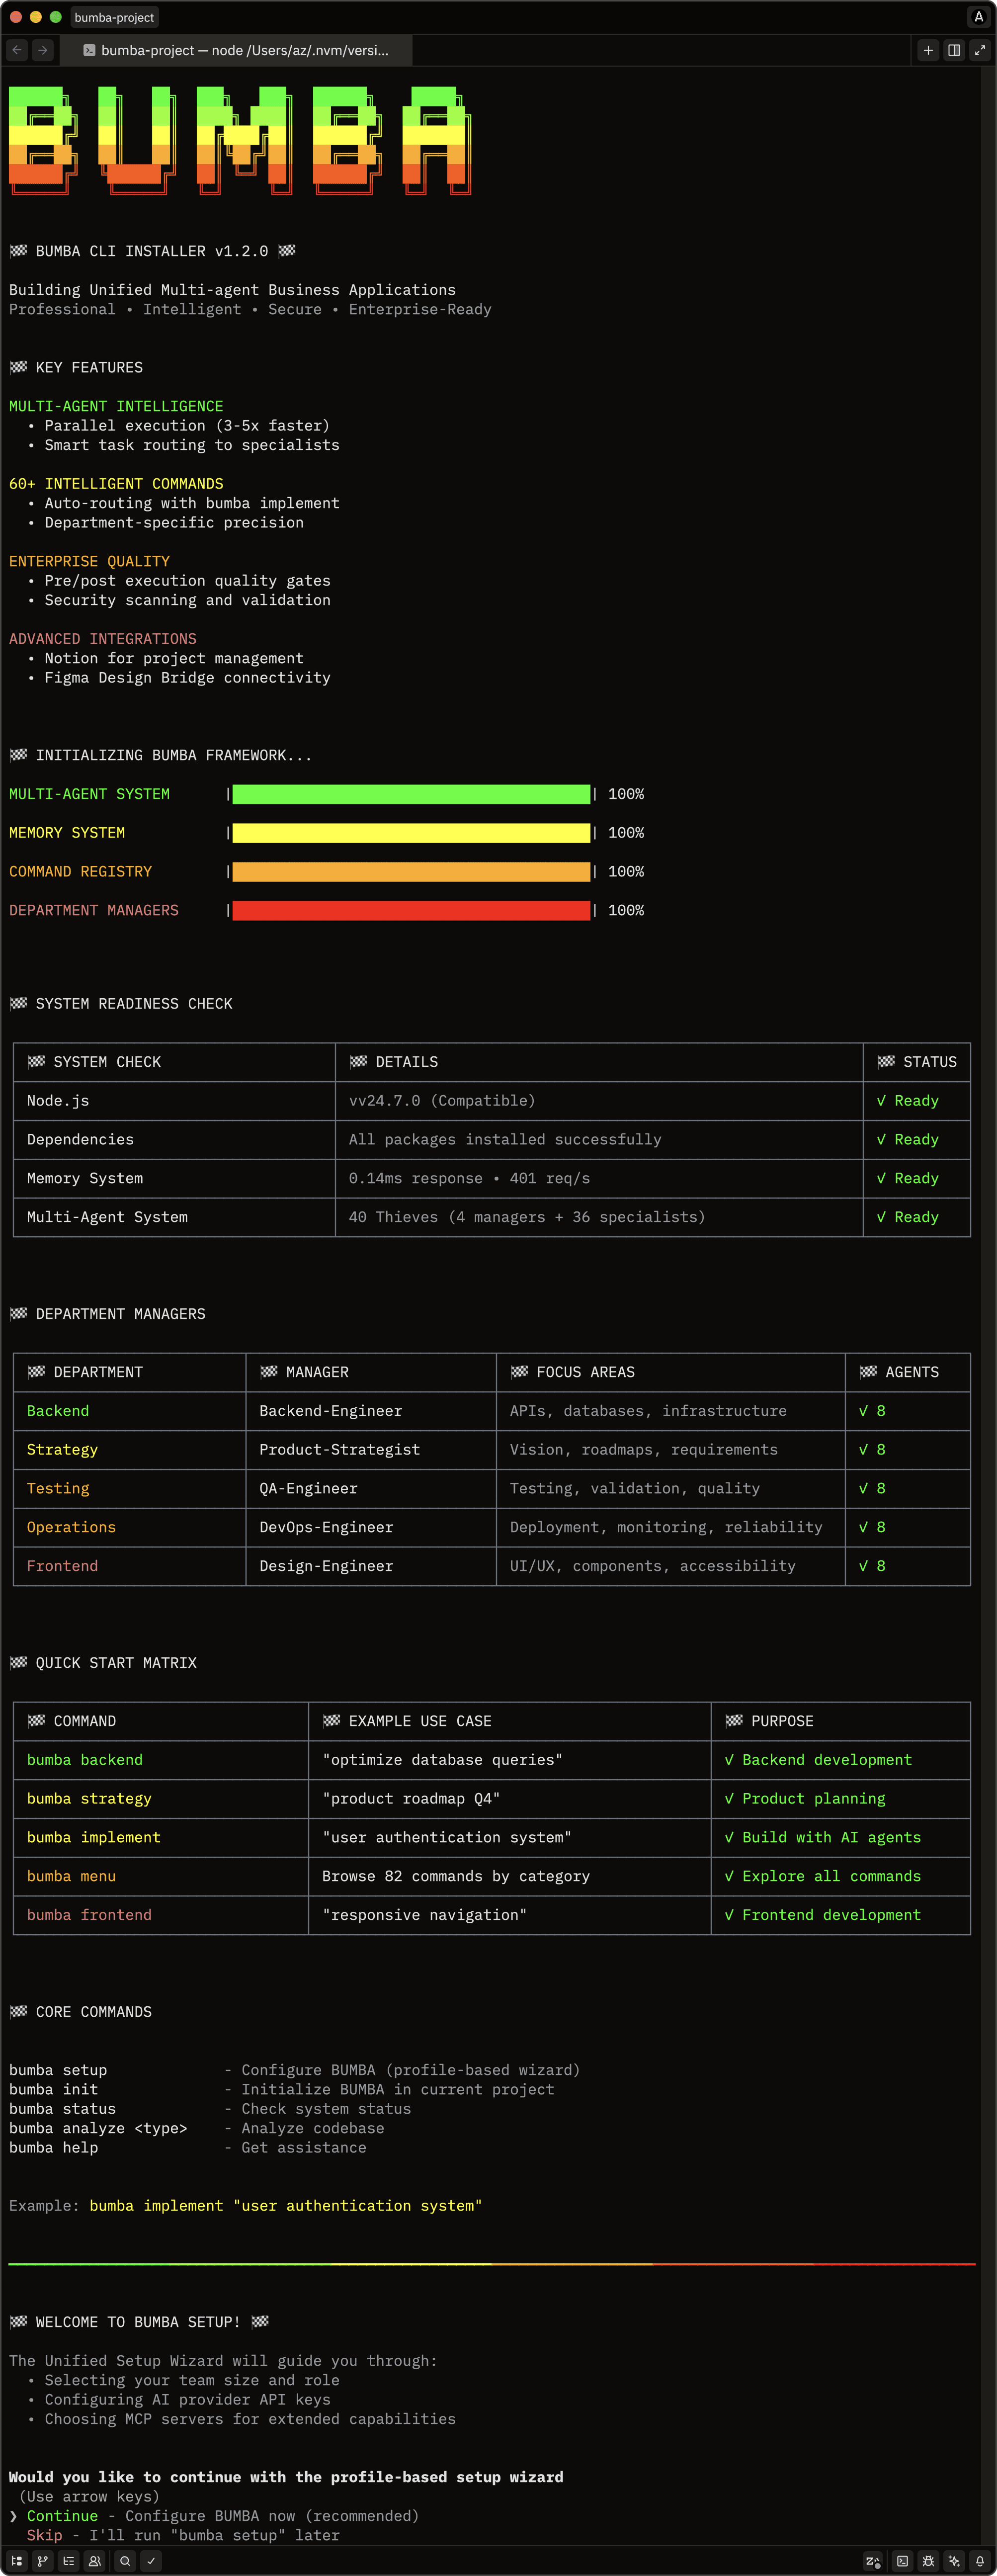This screenshot has width=997, height=2576.
Task: Click the project search magnifier icon
Action: point(125,2561)
